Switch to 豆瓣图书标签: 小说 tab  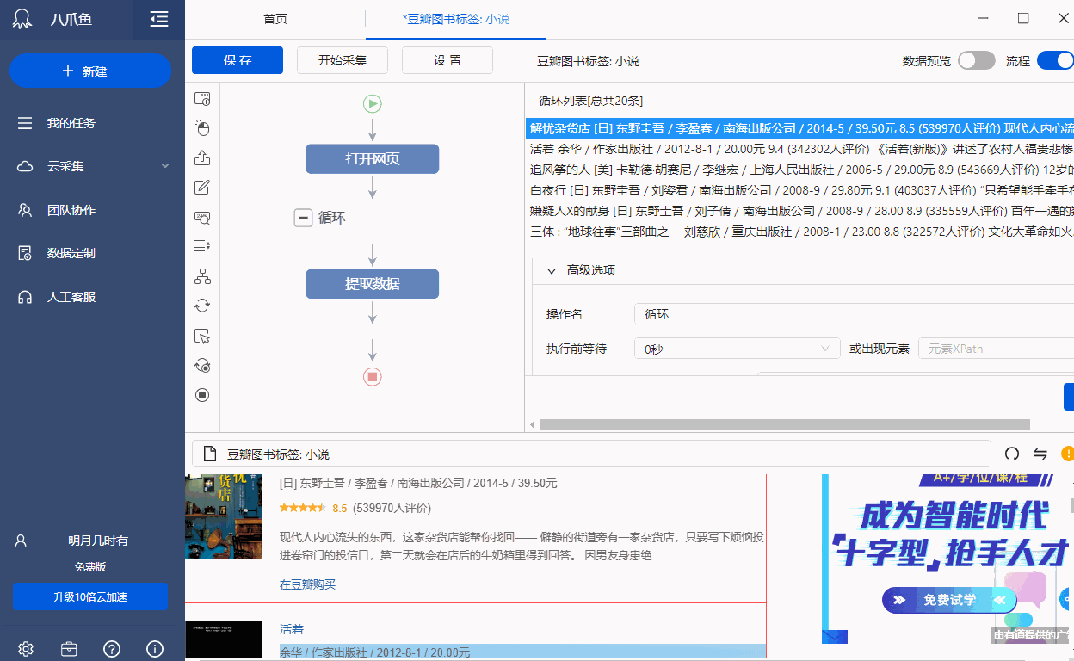click(456, 19)
